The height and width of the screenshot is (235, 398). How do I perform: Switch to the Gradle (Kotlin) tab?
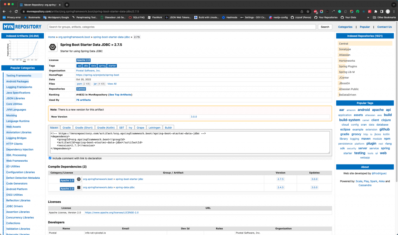pyautogui.click(x=106, y=128)
